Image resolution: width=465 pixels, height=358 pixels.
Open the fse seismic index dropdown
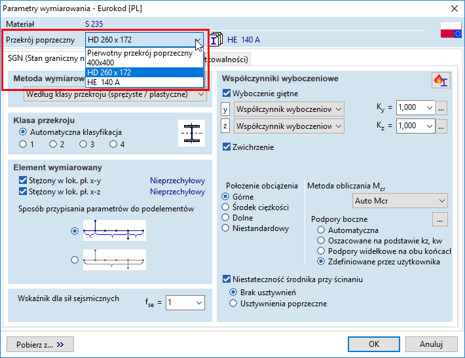pos(185,302)
